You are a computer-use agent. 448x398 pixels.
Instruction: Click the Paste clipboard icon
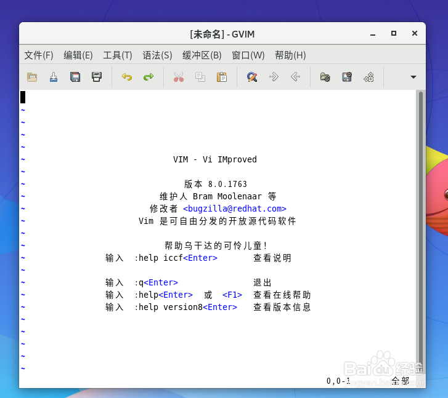222,77
